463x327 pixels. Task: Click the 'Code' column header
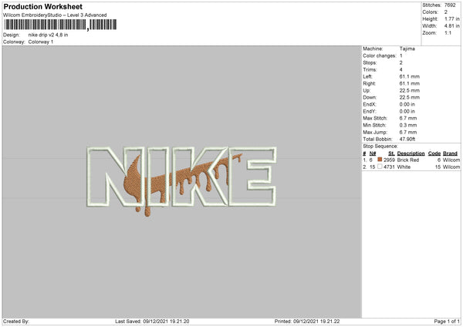coord(434,153)
